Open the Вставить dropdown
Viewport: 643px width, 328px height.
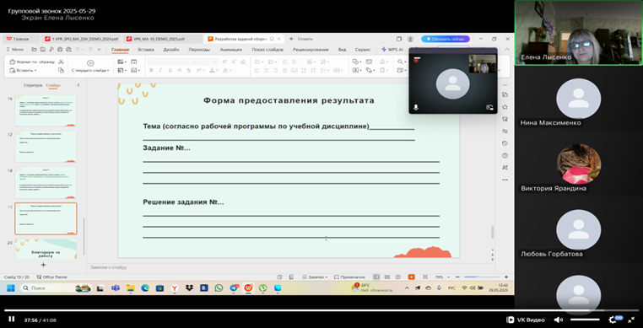tap(23, 70)
